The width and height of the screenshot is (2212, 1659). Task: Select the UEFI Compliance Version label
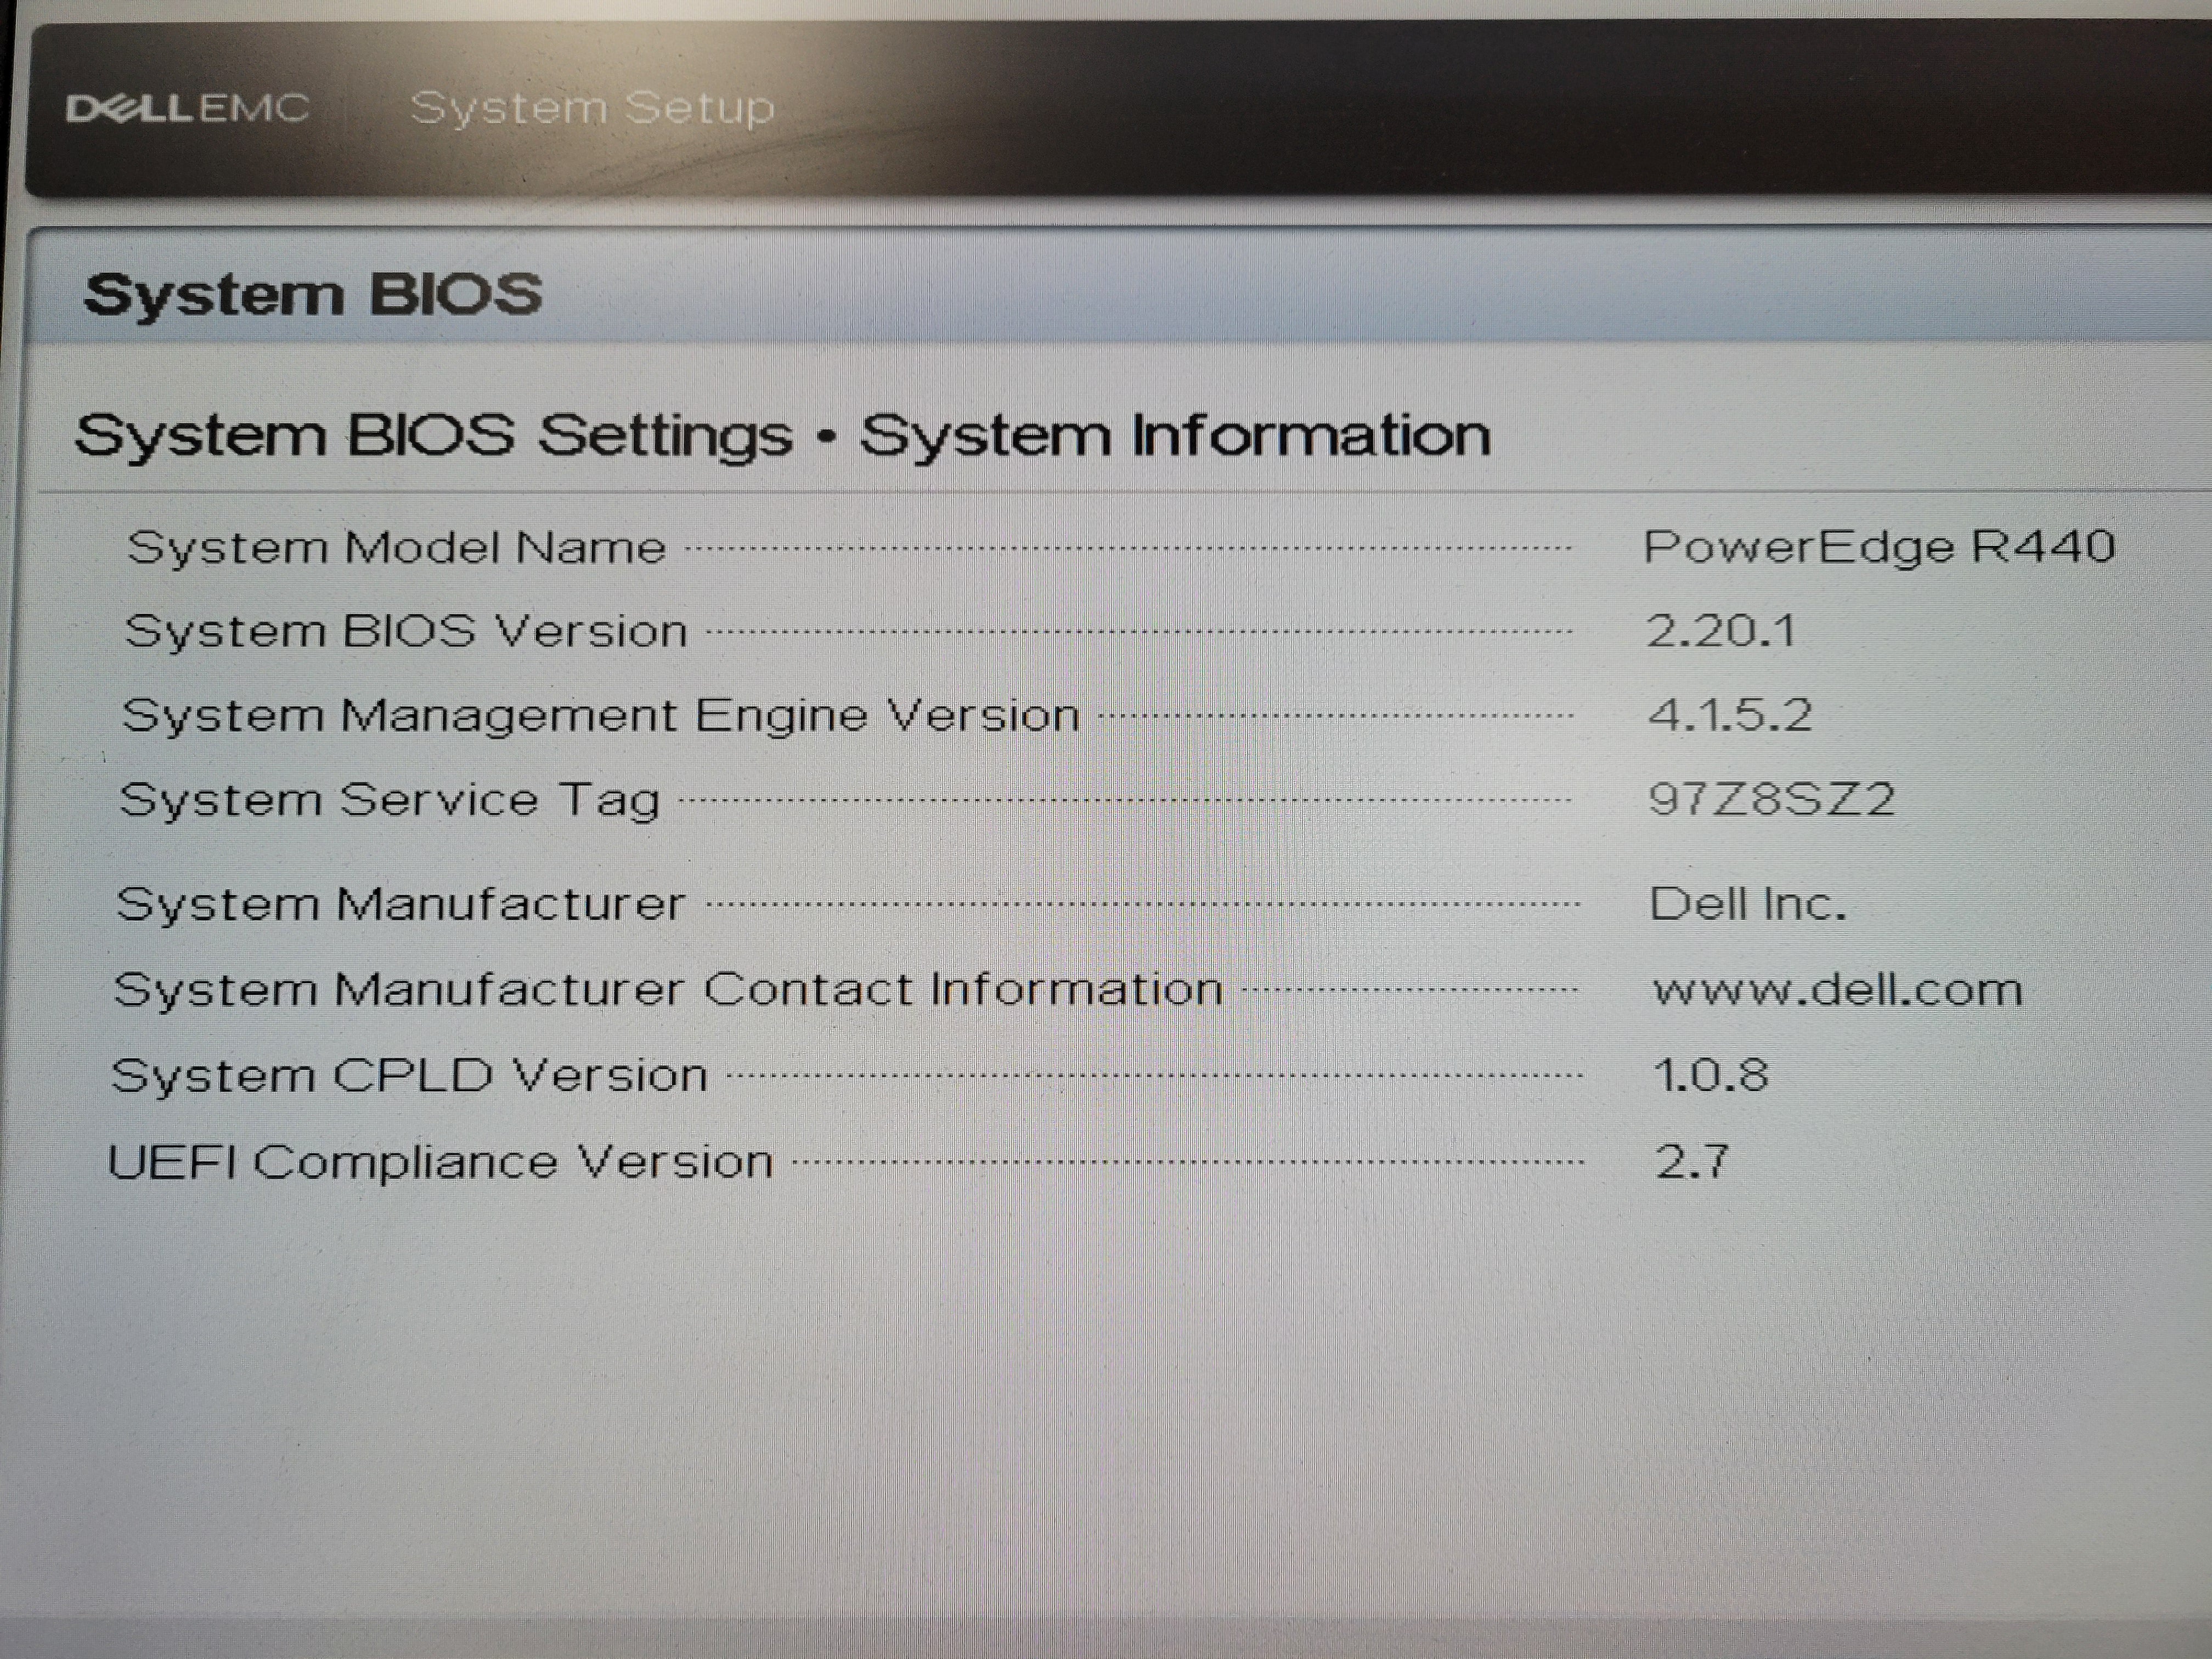click(x=440, y=1162)
